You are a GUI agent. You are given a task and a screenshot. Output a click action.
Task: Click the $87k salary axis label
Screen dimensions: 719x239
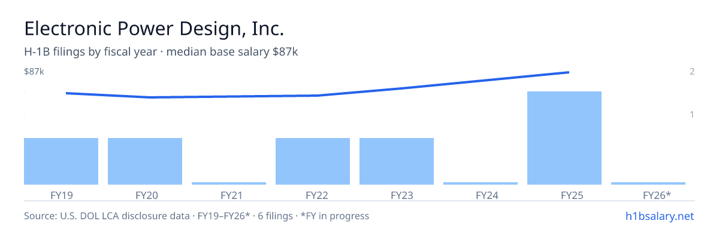coord(34,72)
